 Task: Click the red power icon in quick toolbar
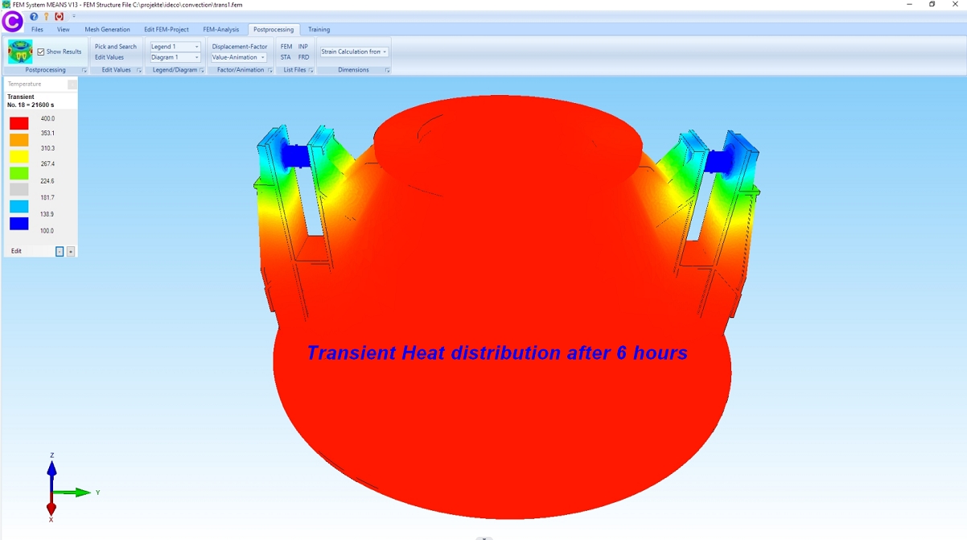click(x=59, y=16)
